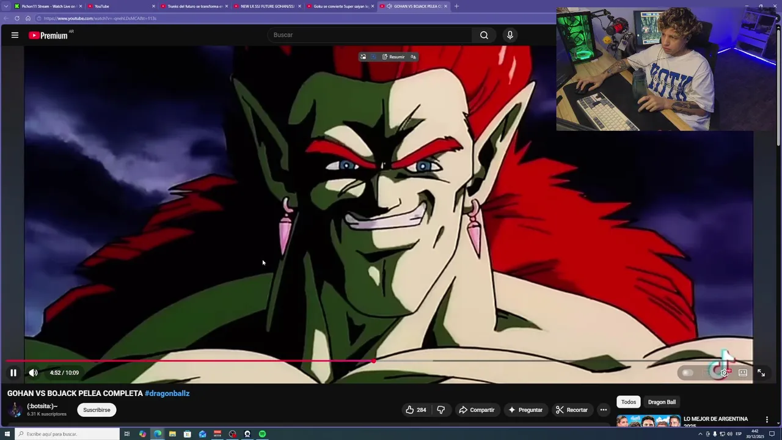Open the Windows notification center

tap(772, 434)
